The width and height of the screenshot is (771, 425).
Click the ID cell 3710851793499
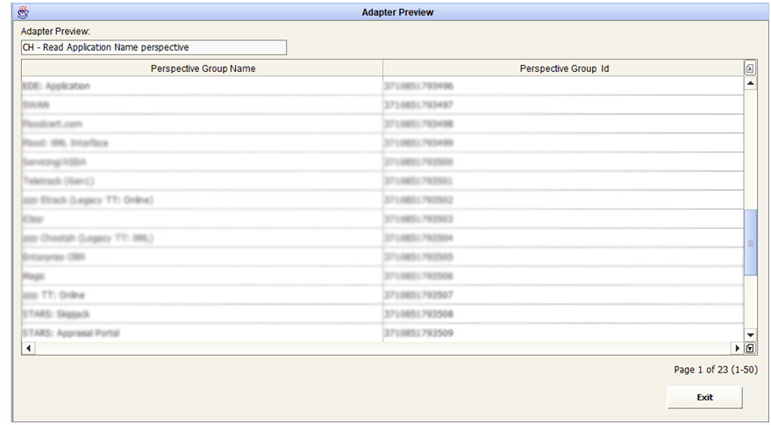click(563, 143)
